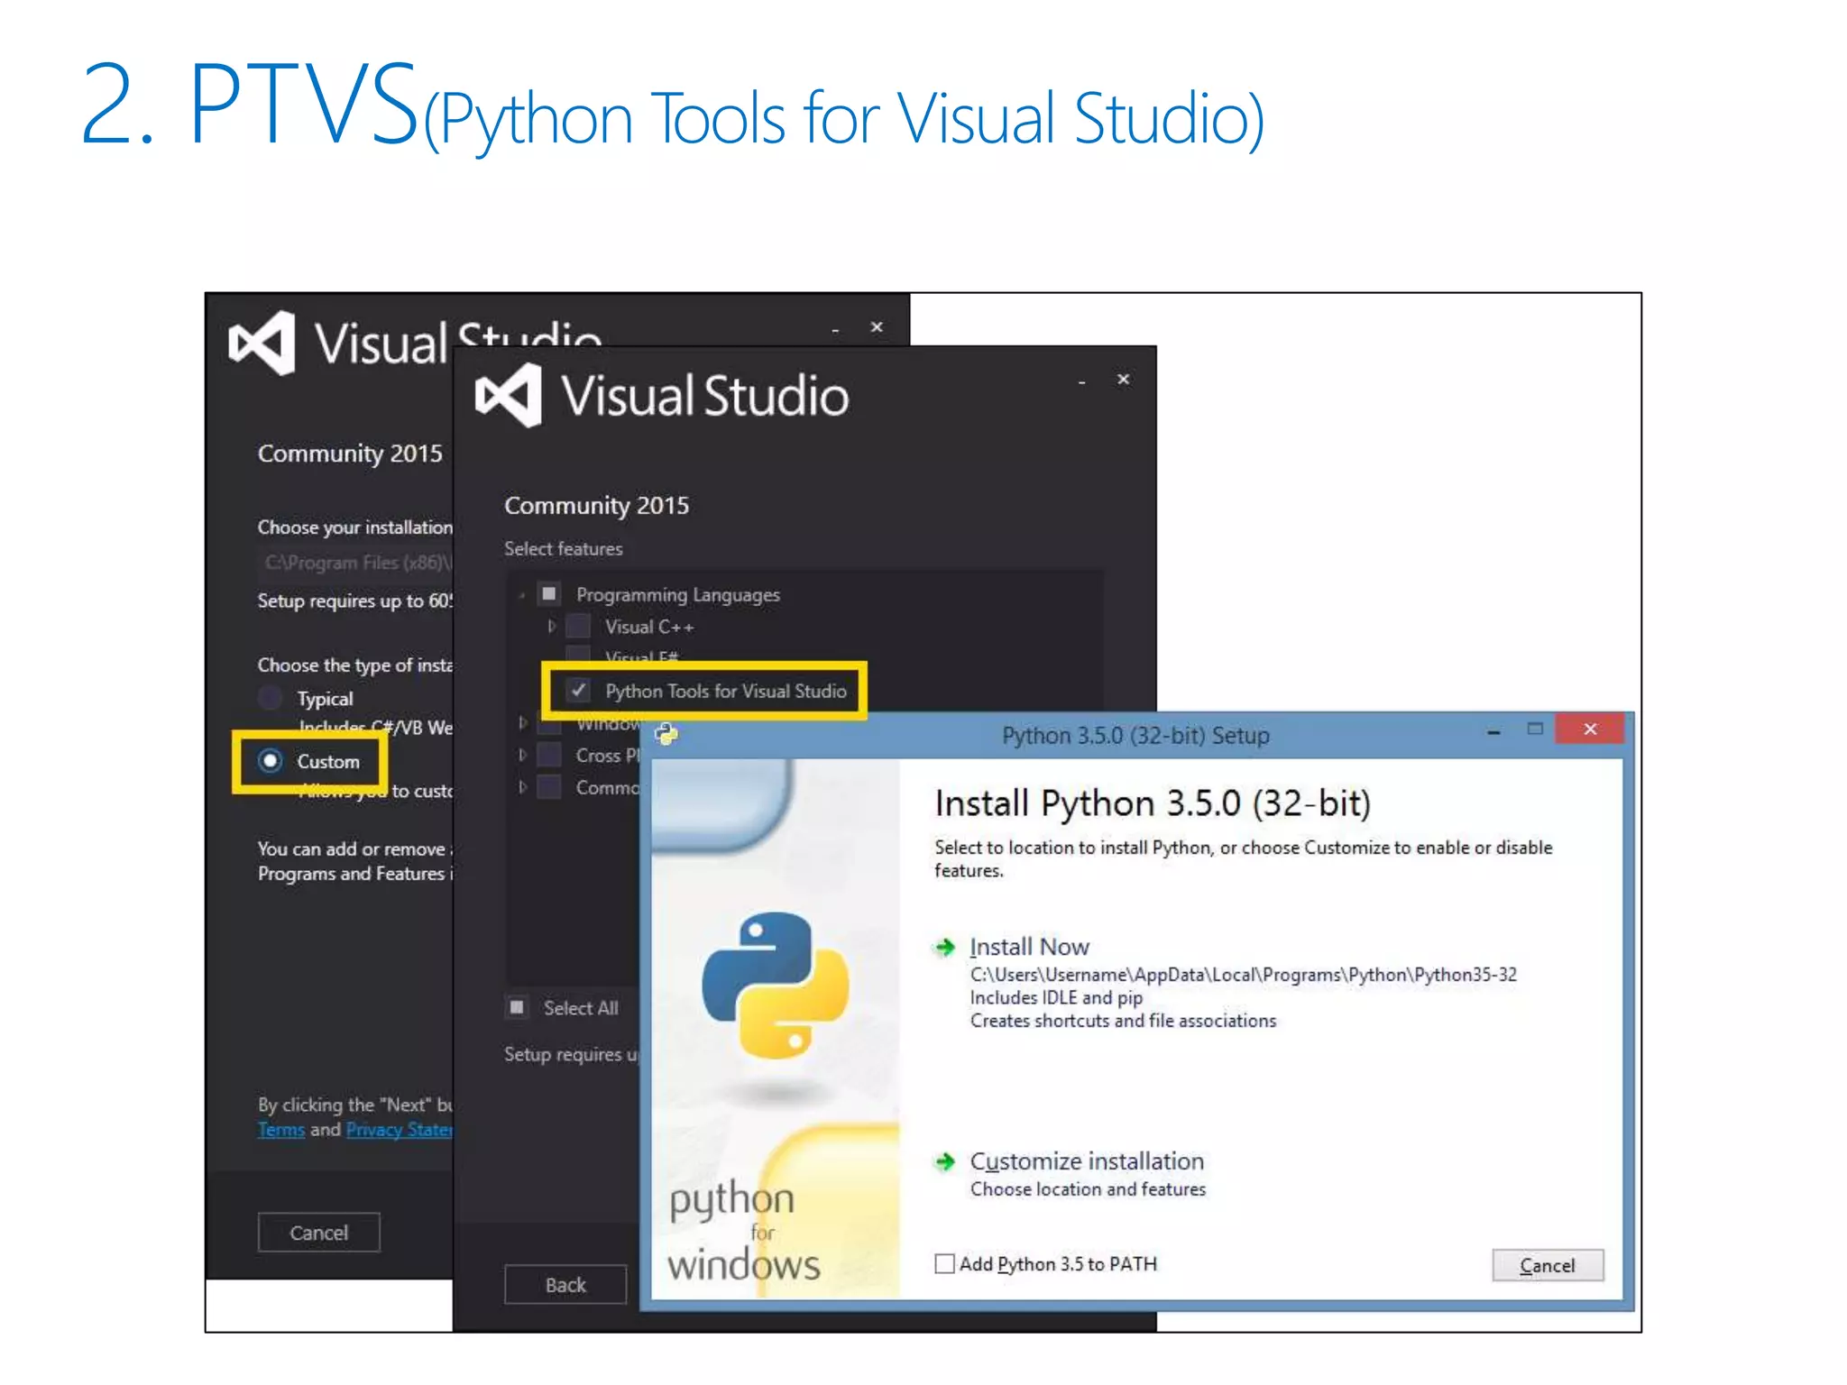Image resolution: width=1847 pixels, height=1385 pixels.
Task: Click the green arrow beside Install Now
Action: pos(944,947)
